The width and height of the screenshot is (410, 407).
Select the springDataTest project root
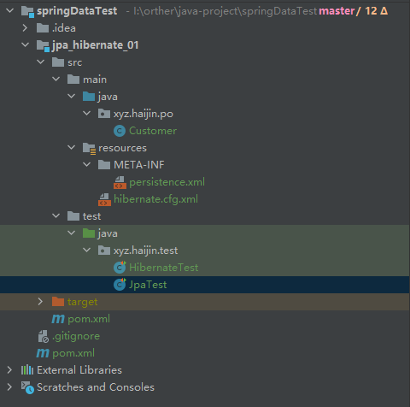[x=77, y=11]
